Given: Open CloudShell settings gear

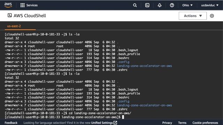Looking at the screenshot, I should [212, 16].
